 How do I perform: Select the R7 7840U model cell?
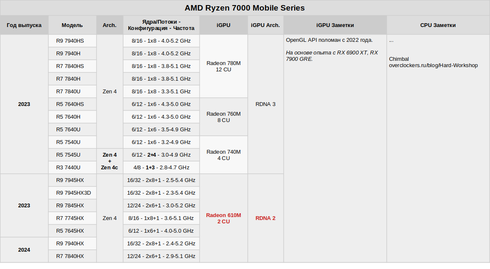pyautogui.click(x=68, y=92)
